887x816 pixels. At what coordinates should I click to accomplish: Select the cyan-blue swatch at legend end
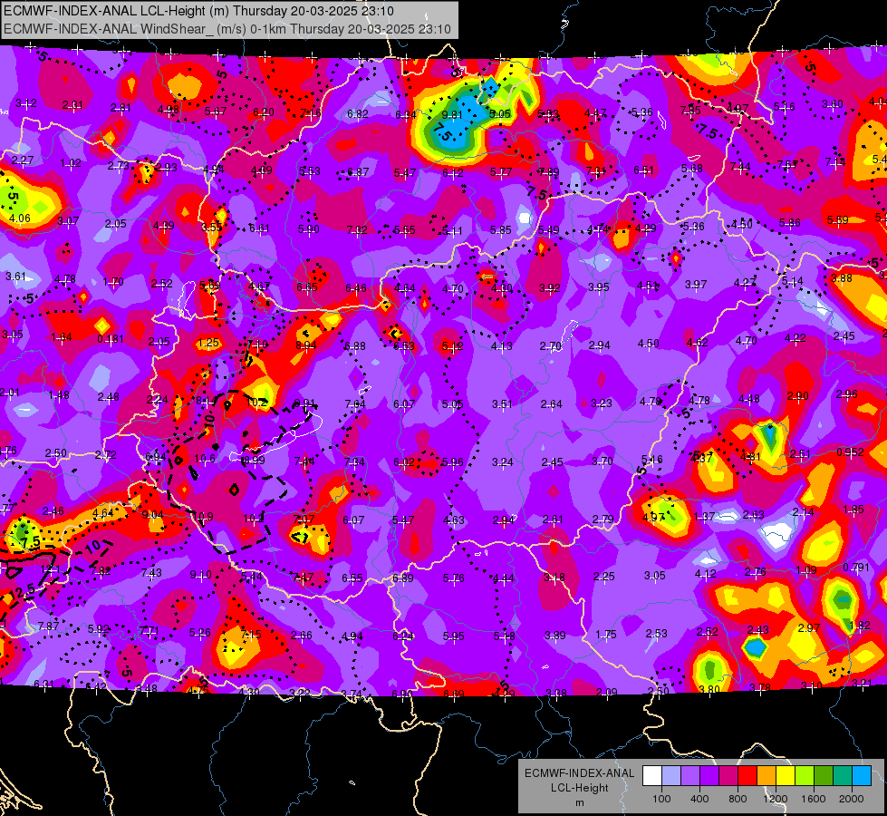(x=862, y=776)
